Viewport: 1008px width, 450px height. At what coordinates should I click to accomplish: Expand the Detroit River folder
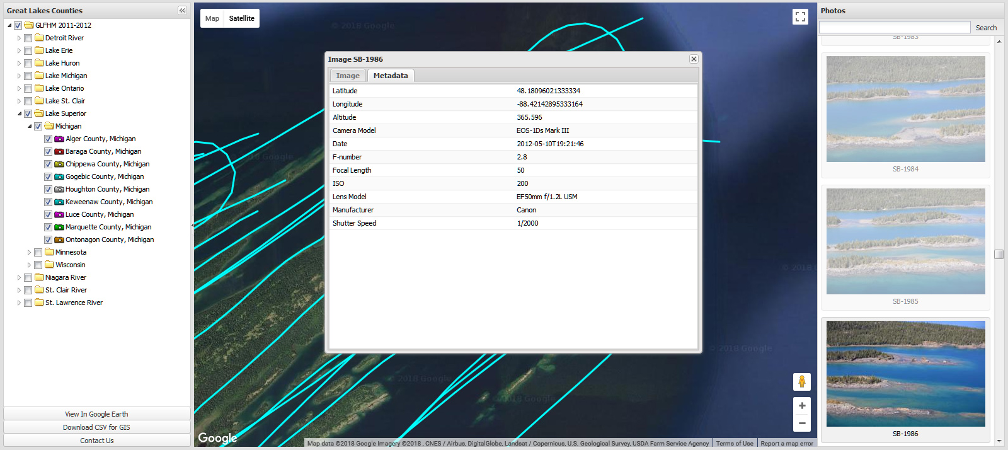tap(19, 38)
